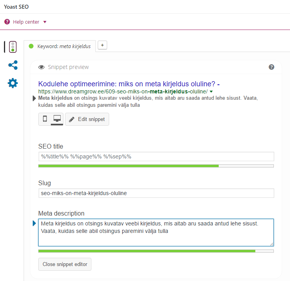Click the eye icon beside Snippet preview
This screenshot has height=281, width=290.
41,67
